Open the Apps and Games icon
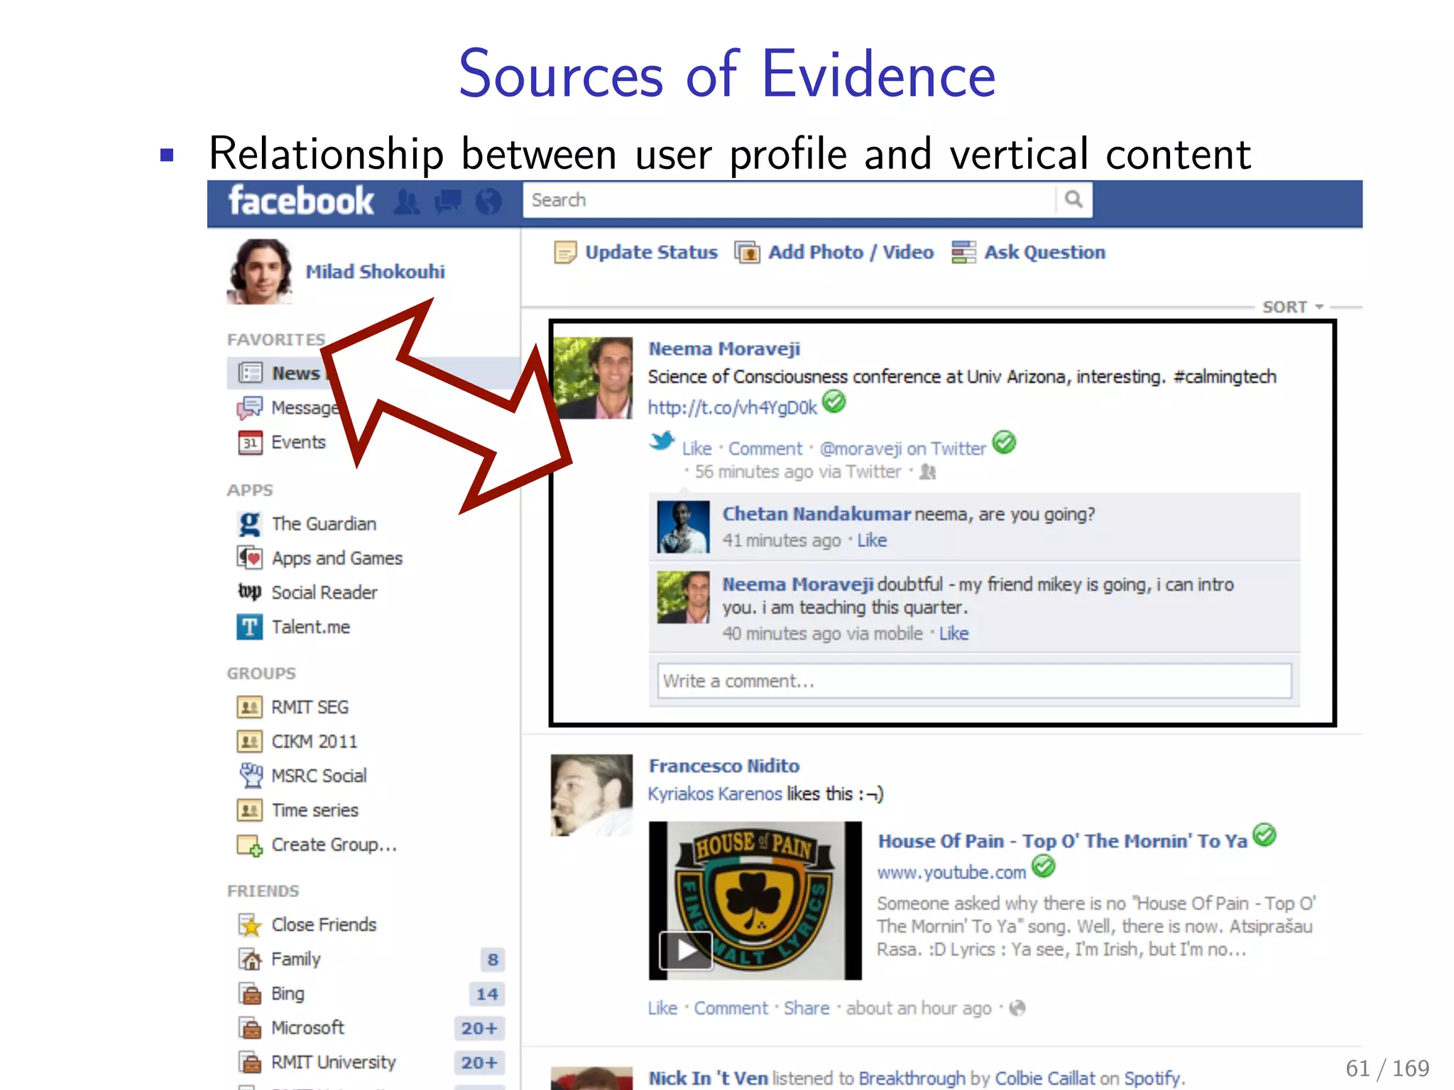This screenshot has height=1090, width=1454. pyautogui.click(x=250, y=558)
